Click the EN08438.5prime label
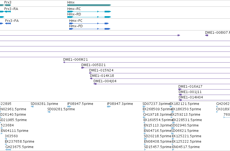Image resolution: width=230 pixels, height=151 pixels. [x=158, y=142]
